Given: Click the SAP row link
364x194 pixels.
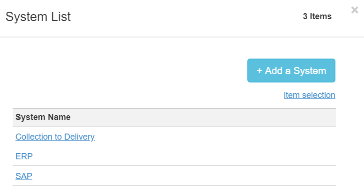Looking at the screenshot, I should click(x=24, y=176).
